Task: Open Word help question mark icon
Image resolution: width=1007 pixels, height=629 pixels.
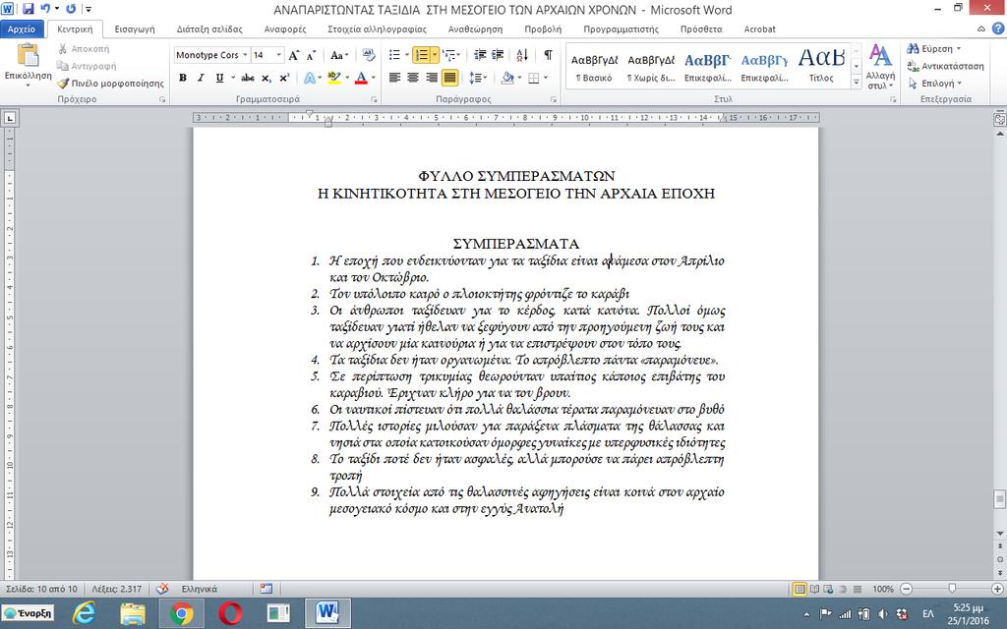Action: (998, 29)
